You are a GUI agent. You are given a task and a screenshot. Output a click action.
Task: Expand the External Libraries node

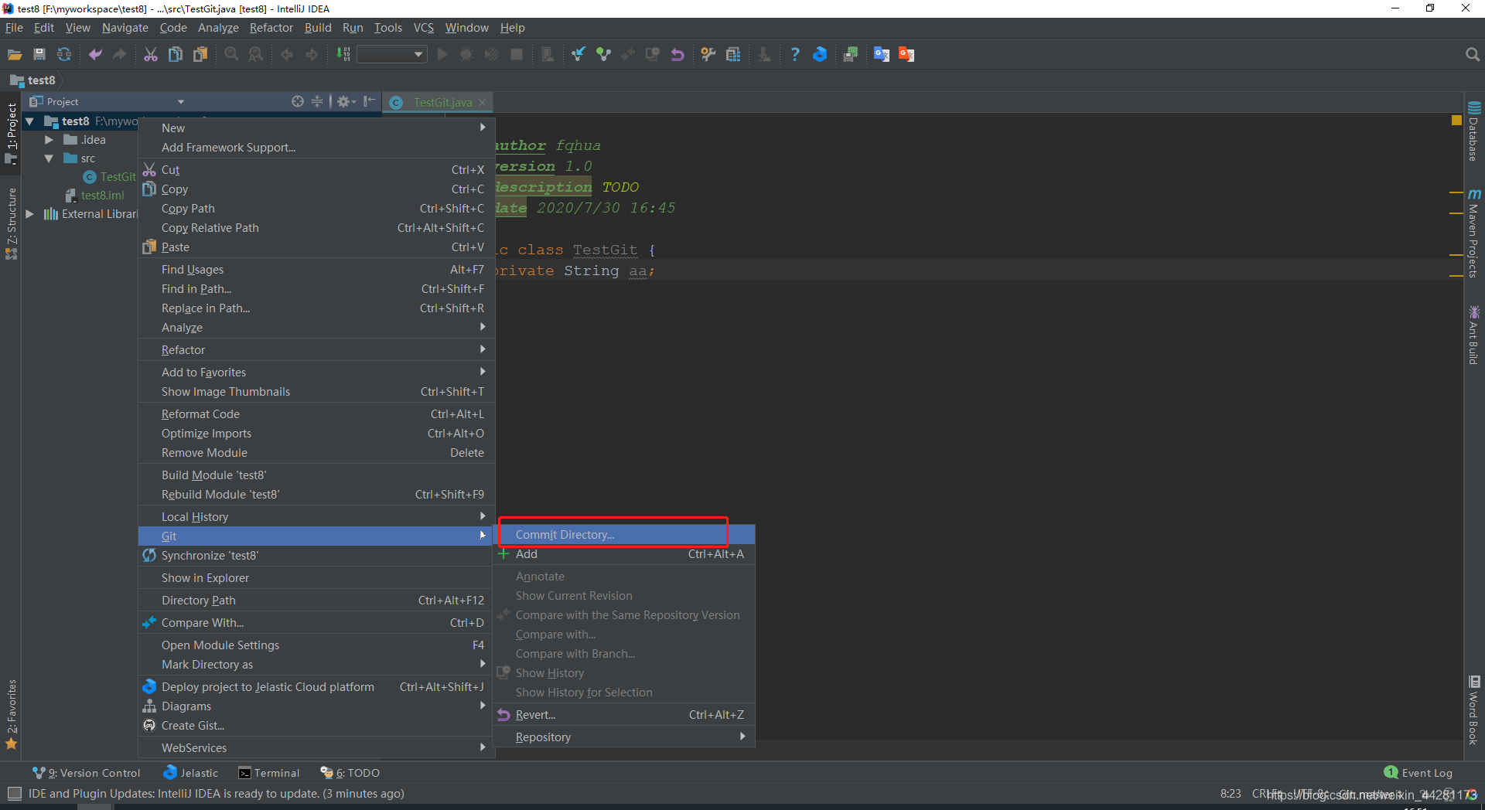pyautogui.click(x=29, y=214)
